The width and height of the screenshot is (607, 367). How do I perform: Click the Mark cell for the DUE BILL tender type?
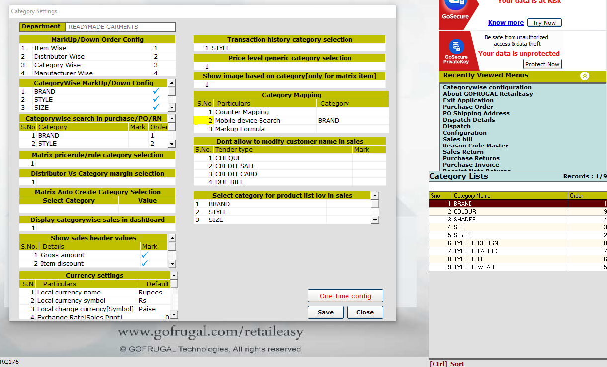click(x=369, y=182)
